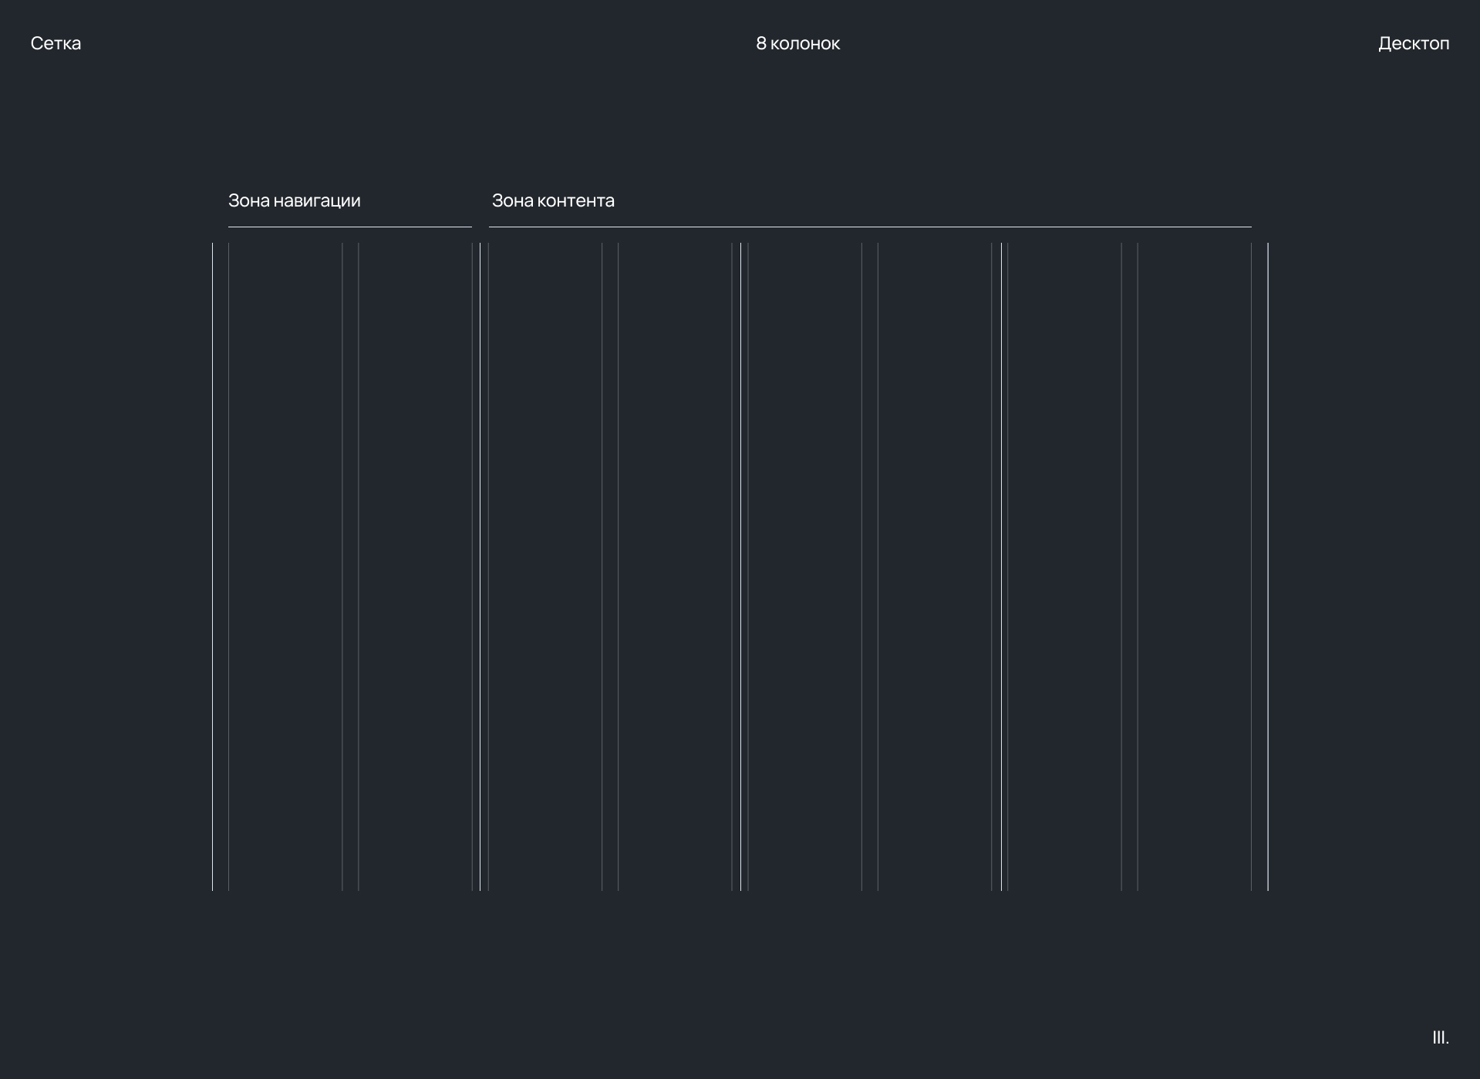Viewport: 1480px width, 1079px height.
Task: Click the underline beneath "Зона навигации"
Action: pyautogui.click(x=349, y=227)
